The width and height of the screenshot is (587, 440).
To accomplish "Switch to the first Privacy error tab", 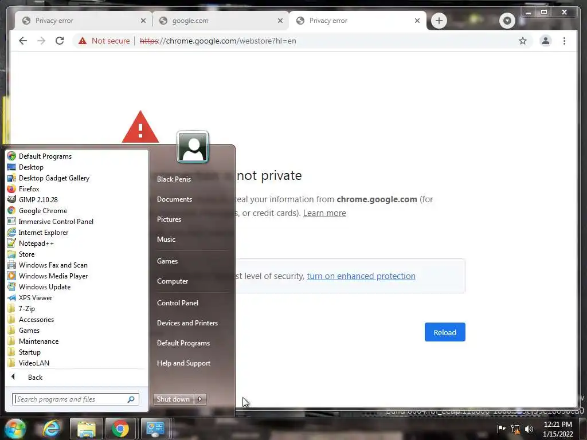I will [x=83, y=21].
